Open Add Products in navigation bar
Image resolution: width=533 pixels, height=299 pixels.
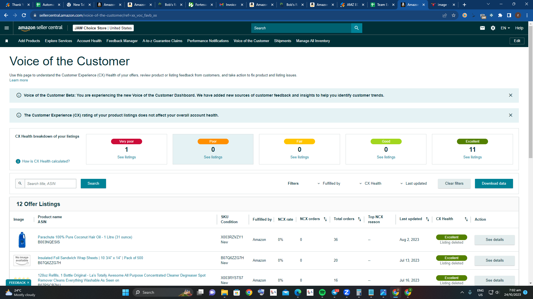coord(29,41)
